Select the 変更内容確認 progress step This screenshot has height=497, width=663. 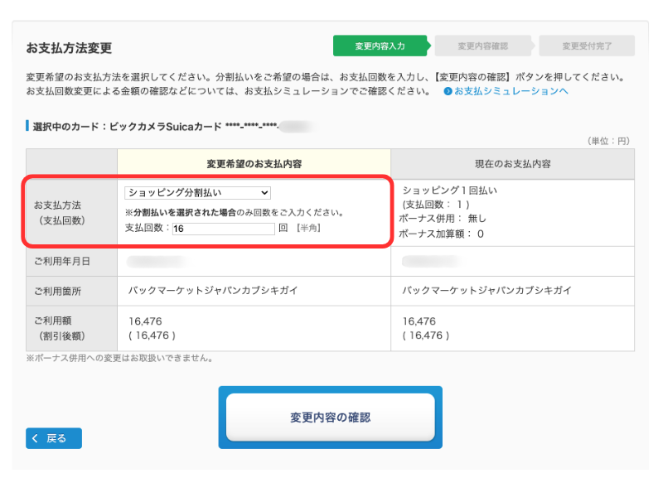point(483,46)
